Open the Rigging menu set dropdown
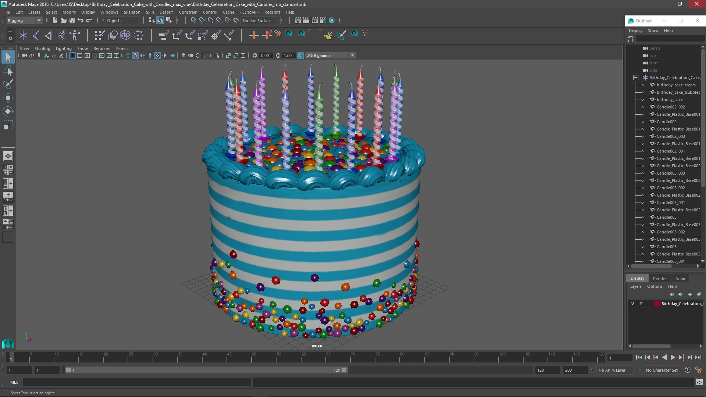Image resolution: width=706 pixels, height=397 pixels. [x=24, y=21]
